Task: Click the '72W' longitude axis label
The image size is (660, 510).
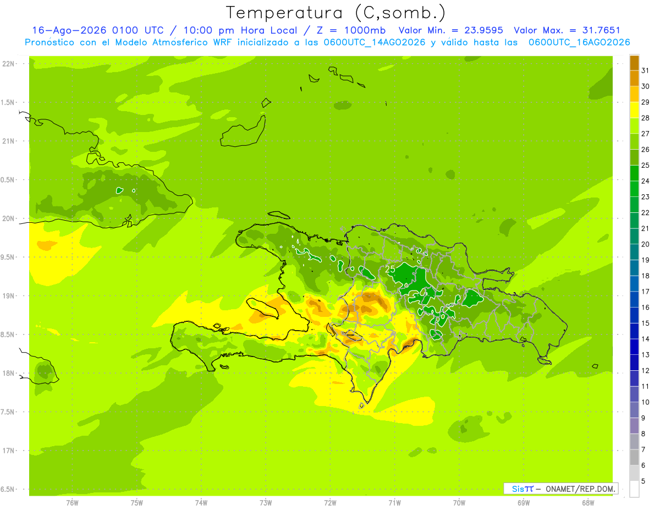Action: pos(330,503)
